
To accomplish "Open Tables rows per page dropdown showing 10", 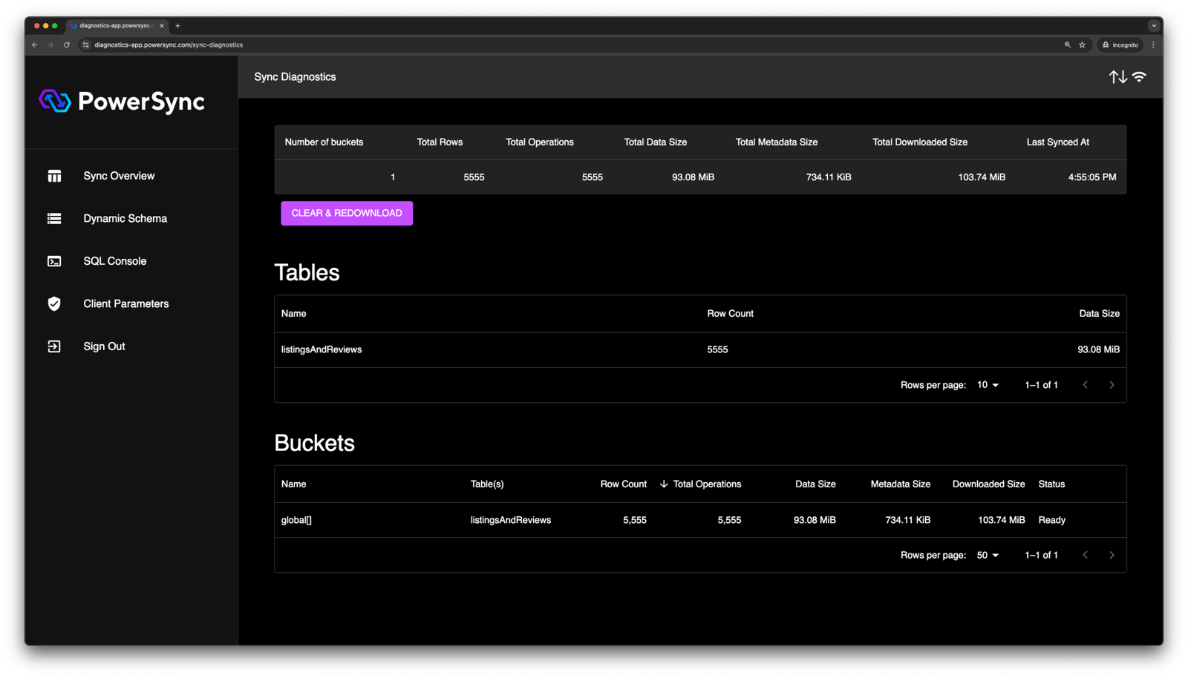I will (988, 385).
